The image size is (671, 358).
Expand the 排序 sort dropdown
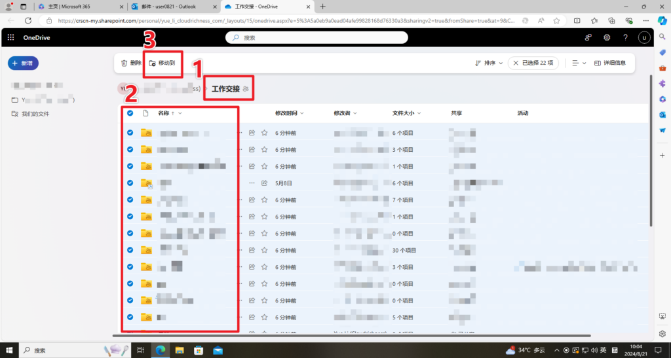pos(488,63)
